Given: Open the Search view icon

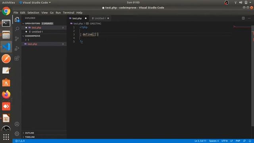Looking at the screenshot, I should (17, 29).
